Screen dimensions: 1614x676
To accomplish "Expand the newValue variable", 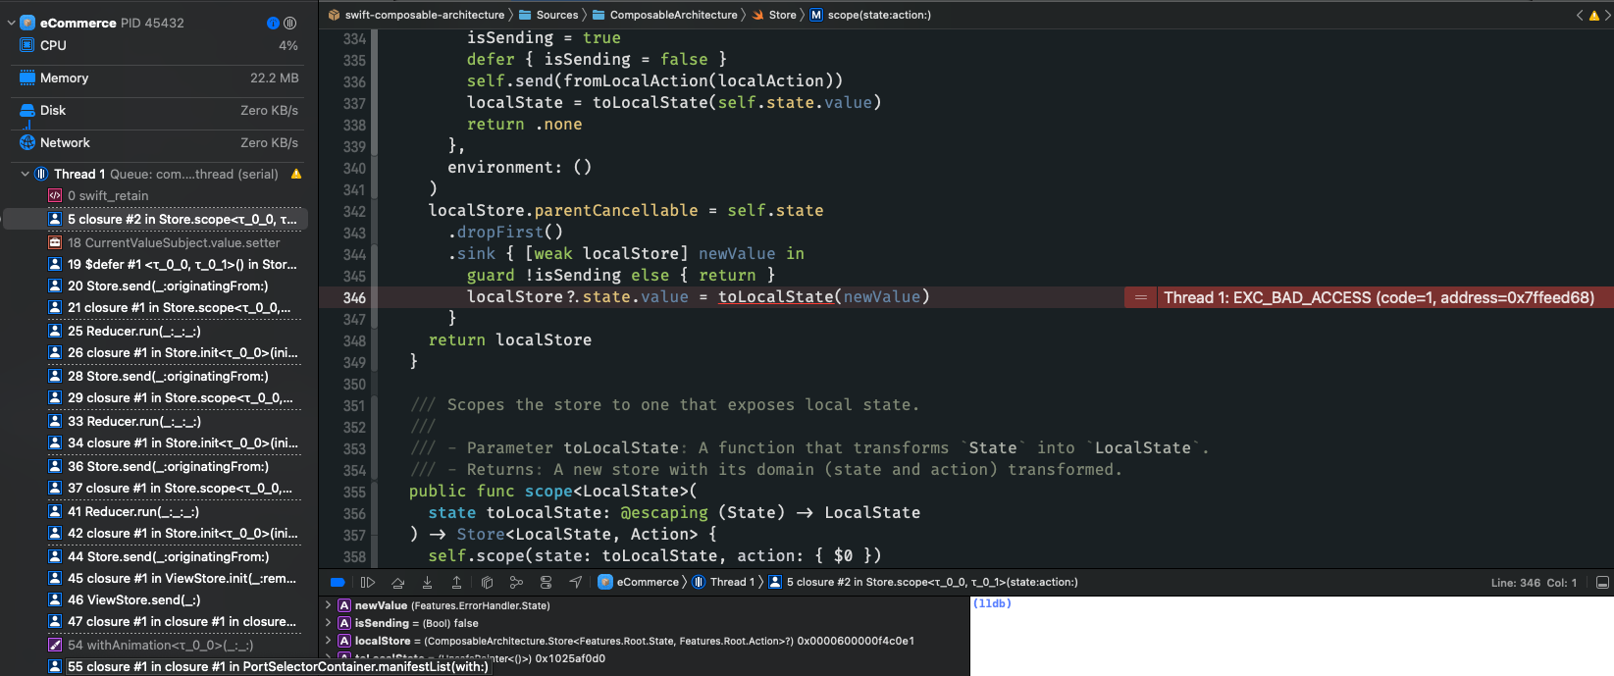I will point(328,605).
